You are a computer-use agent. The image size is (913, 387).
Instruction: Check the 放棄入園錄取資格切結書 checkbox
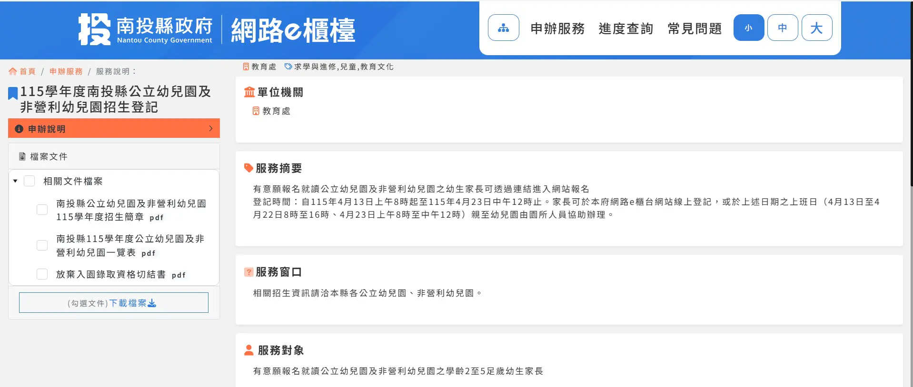42,274
